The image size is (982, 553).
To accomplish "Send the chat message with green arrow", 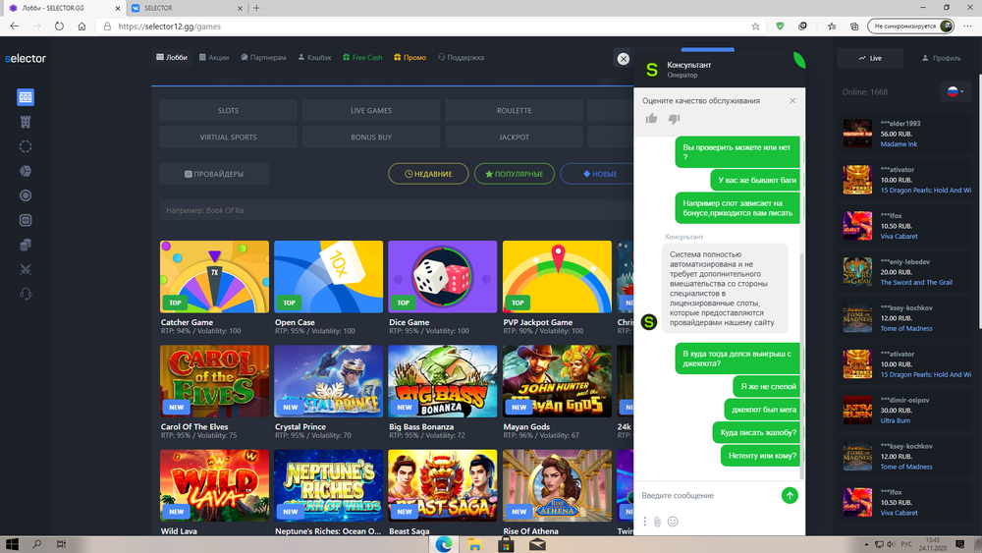I will [790, 495].
